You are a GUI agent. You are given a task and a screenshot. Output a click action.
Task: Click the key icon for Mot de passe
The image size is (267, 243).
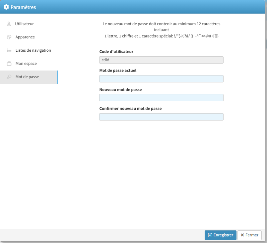click(x=9, y=77)
